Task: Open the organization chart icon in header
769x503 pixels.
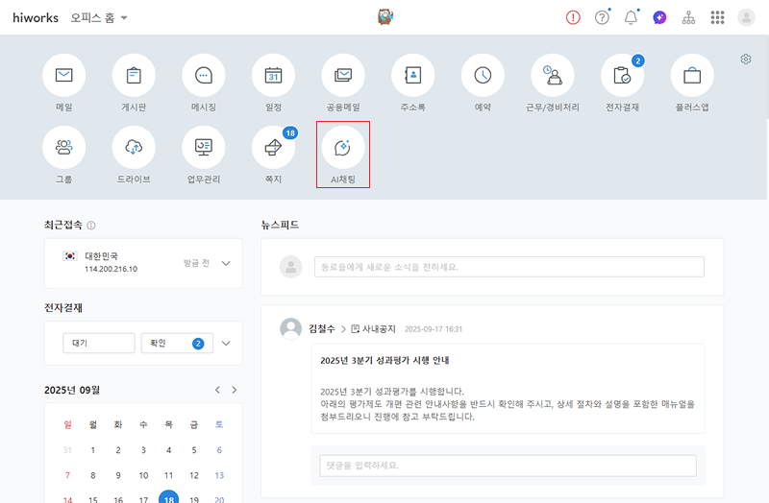Action: (x=688, y=17)
